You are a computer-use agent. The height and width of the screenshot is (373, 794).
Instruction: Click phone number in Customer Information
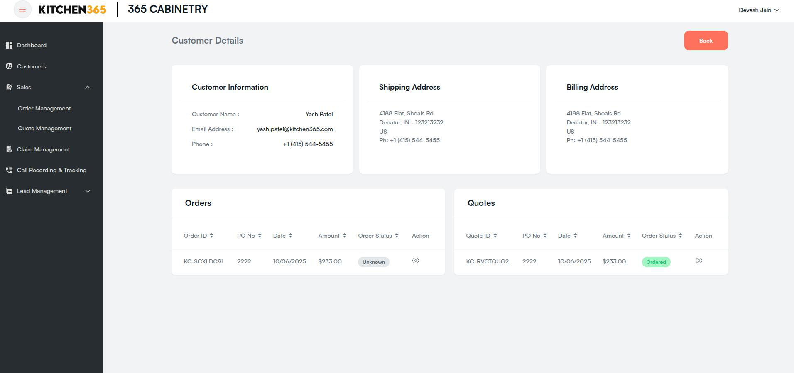(x=308, y=144)
